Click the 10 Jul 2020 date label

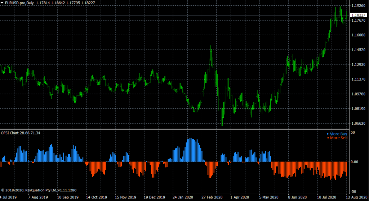[326, 197]
